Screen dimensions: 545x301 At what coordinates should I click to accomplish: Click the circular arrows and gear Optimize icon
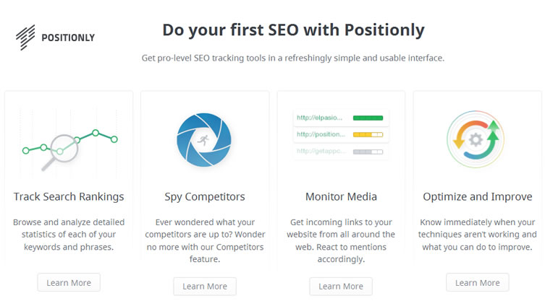pos(476,139)
